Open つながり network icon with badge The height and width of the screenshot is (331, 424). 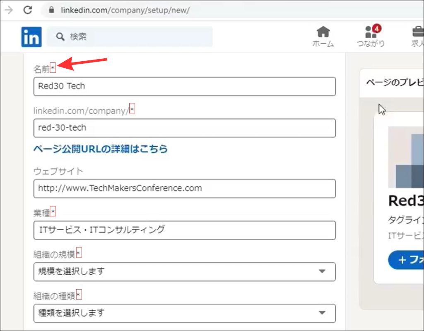[x=371, y=36]
